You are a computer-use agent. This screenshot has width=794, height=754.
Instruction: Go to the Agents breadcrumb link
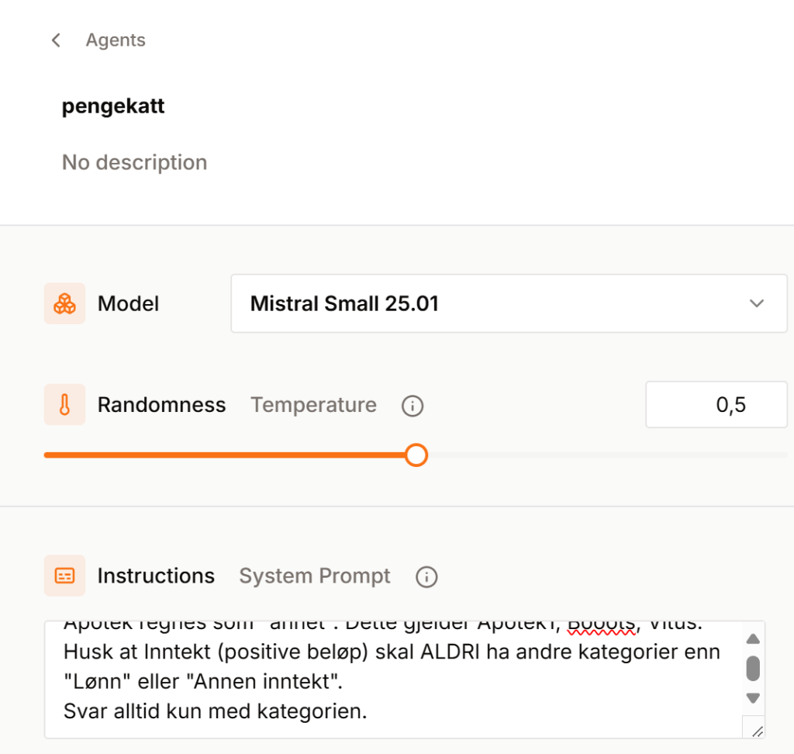pyautogui.click(x=116, y=40)
